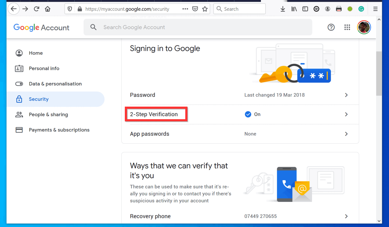The image size is (389, 227).
Task: Click the content blocking shield icon
Action: 70,9
